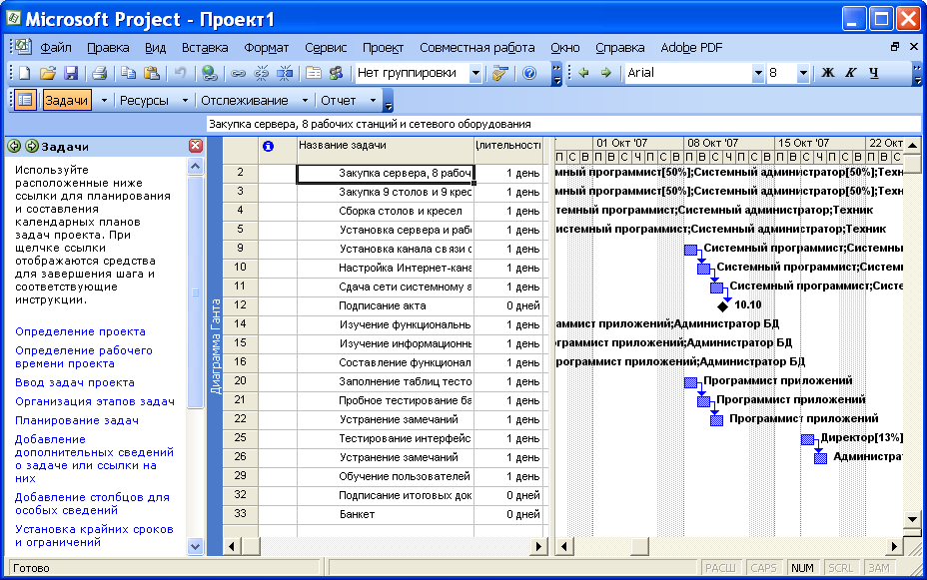The height and width of the screenshot is (580, 927).
Task: Show more Project Guide toolbar options
Action: click(388, 101)
